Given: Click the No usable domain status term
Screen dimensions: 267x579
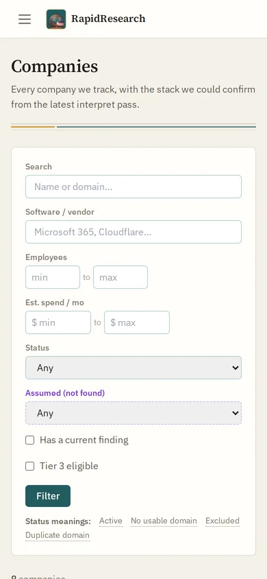Looking at the screenshot, I should 164,521.
